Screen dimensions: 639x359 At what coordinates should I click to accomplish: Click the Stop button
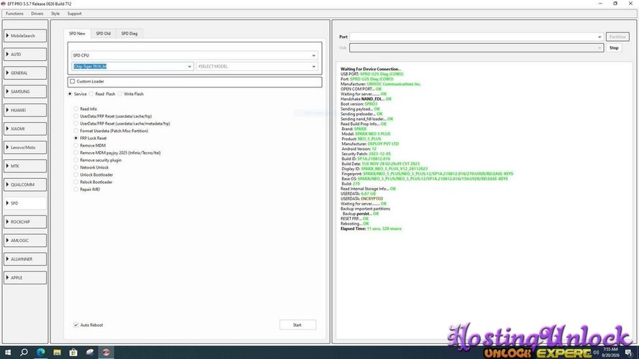tap(614, 47)
